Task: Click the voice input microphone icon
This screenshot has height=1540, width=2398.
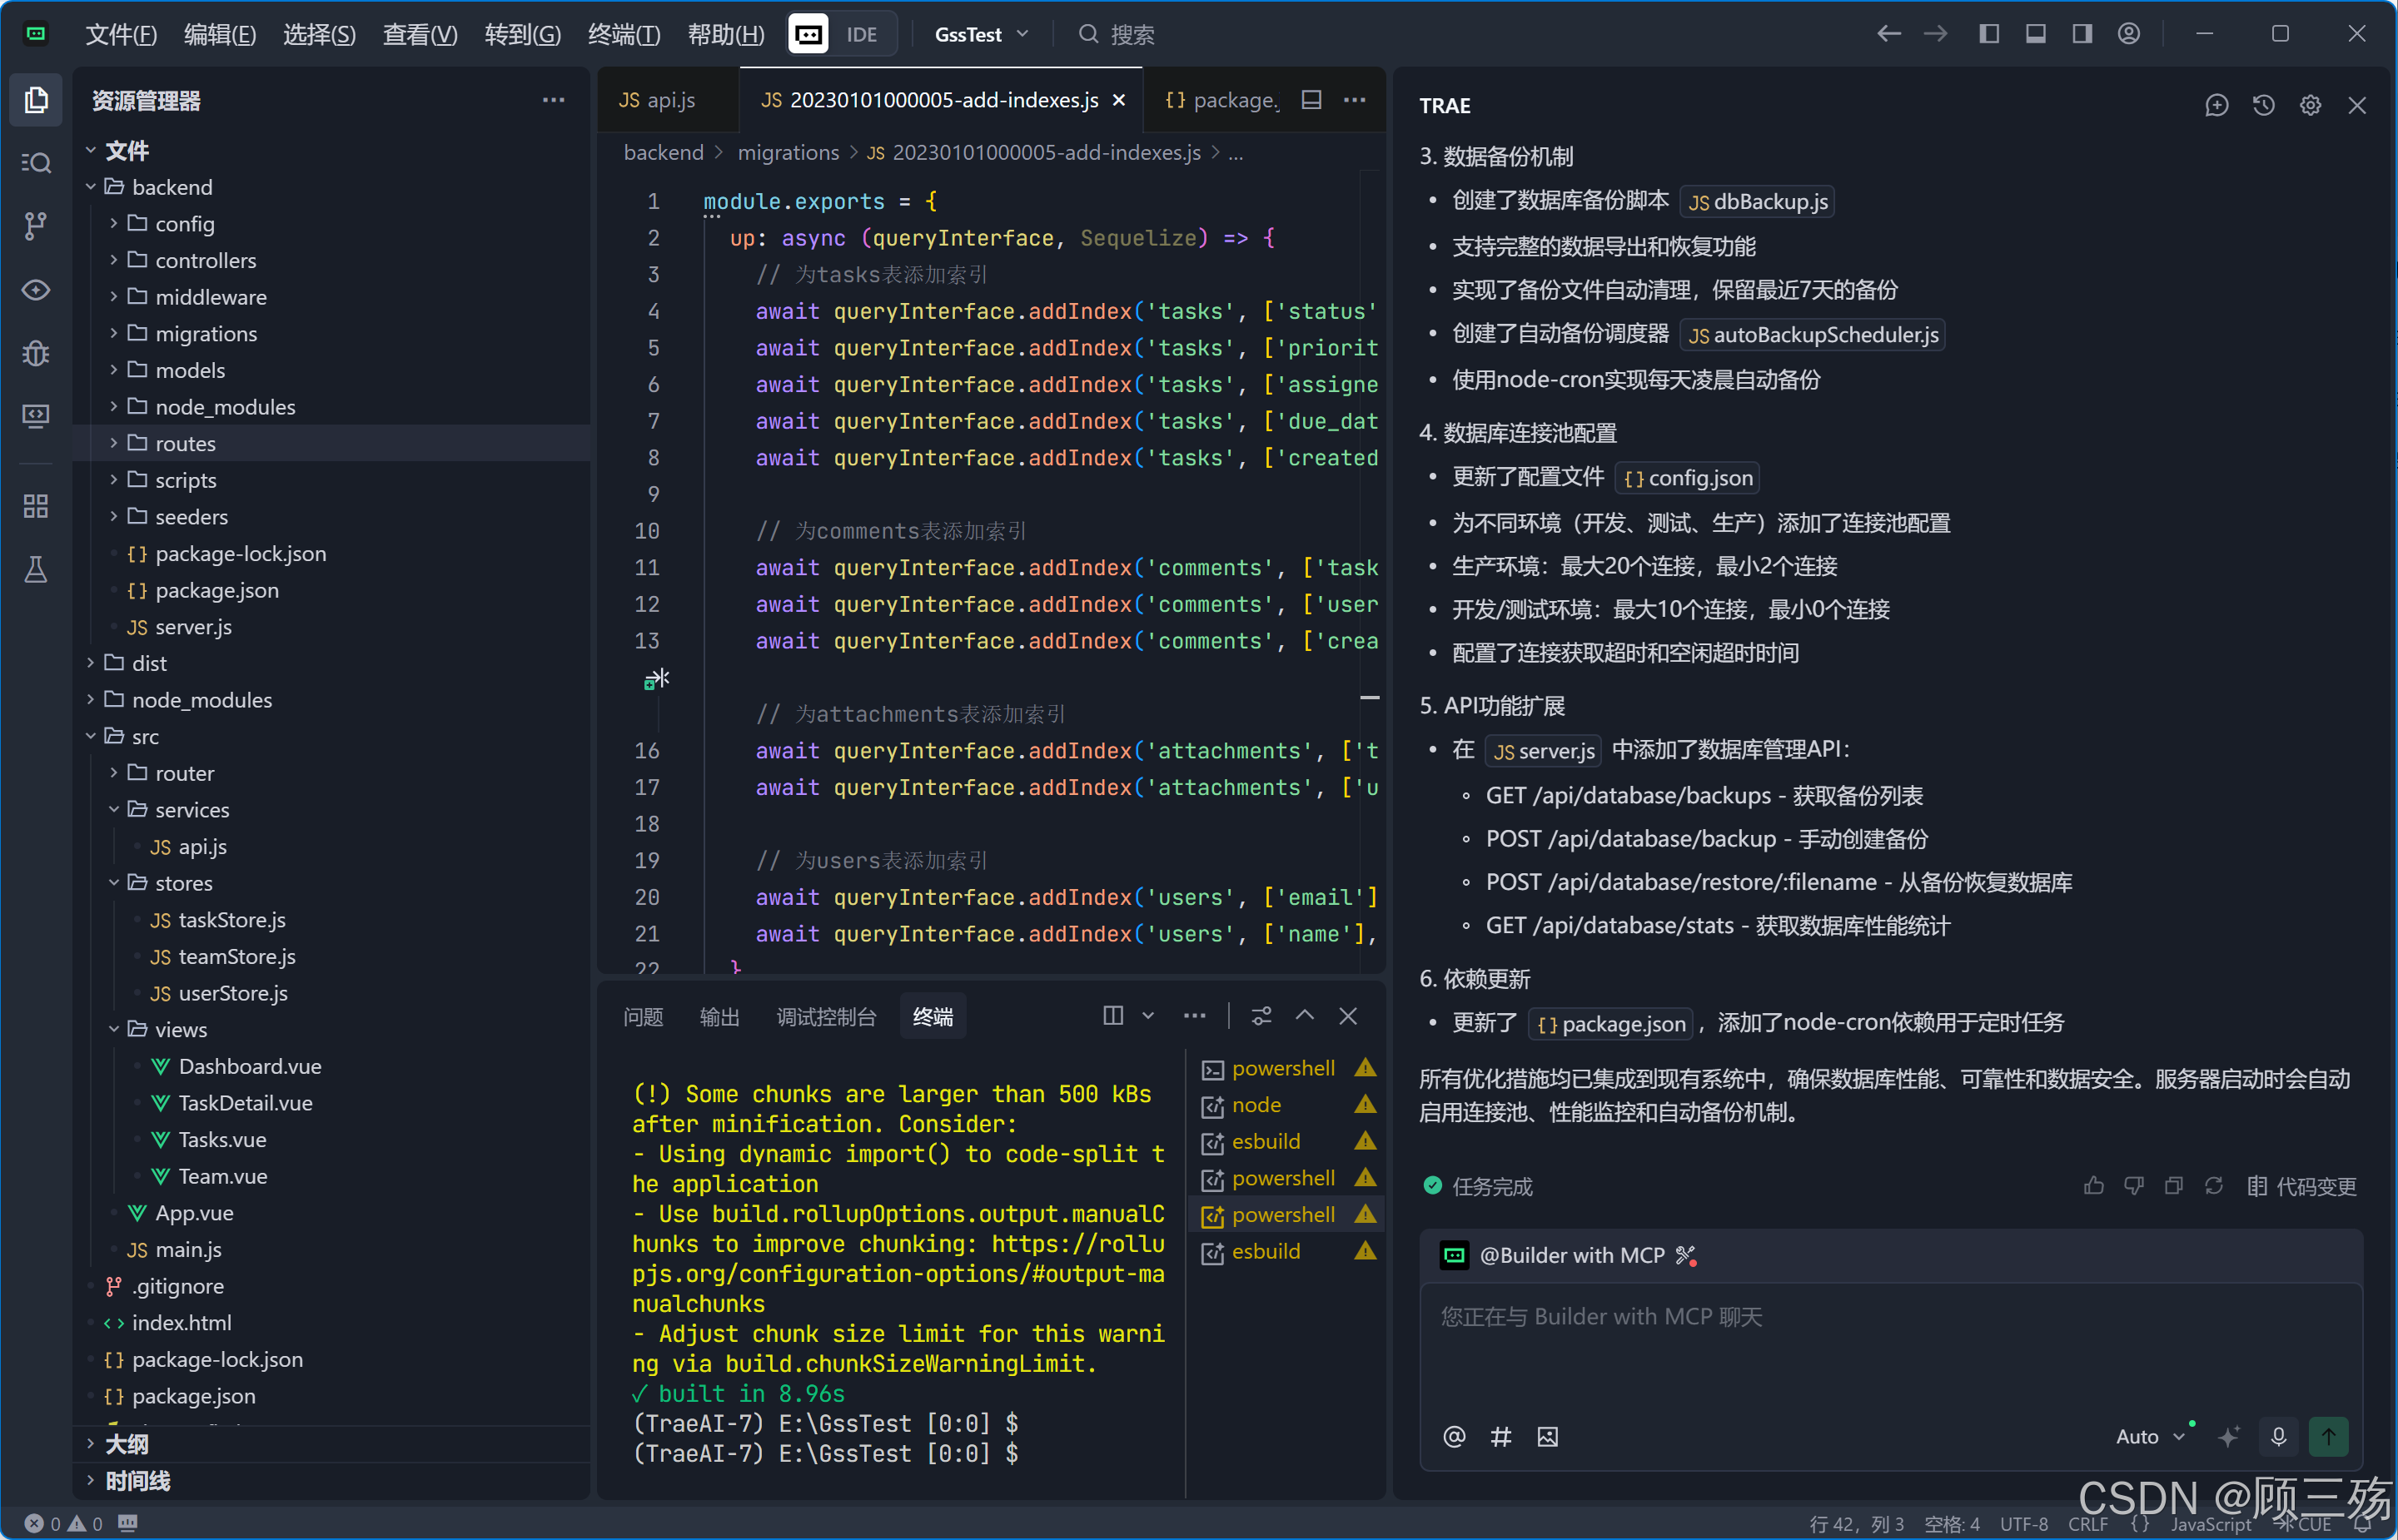Action: 2278,1437
